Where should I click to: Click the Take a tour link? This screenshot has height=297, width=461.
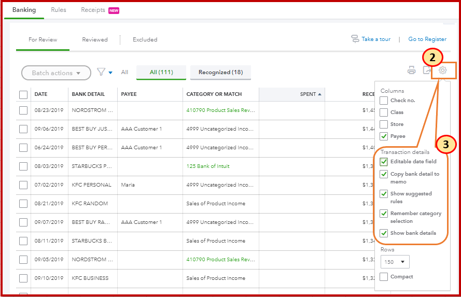click(x=376, y=39)
